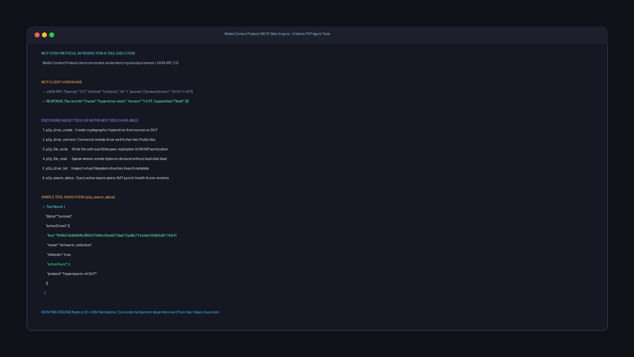Click the '6. p2p_swarm_status : Query active swarm peers' row
The height and width of the screenshot is (357, 634).
106,178
